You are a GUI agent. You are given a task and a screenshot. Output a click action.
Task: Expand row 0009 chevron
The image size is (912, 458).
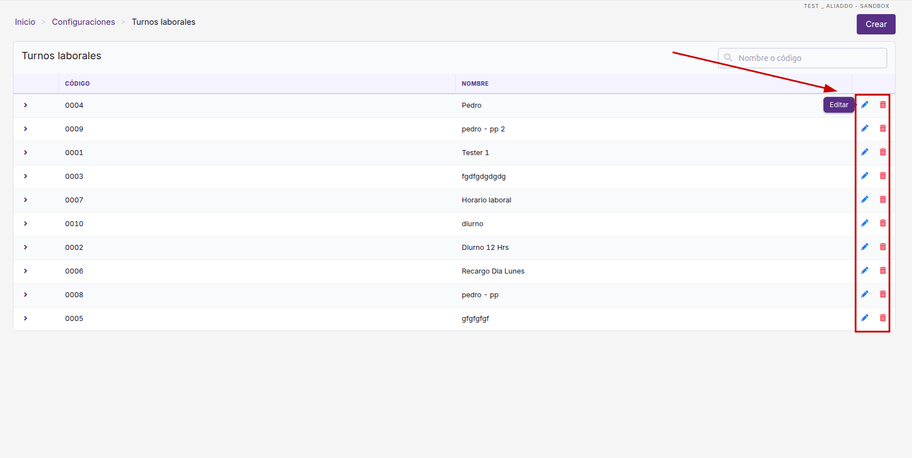[25, 129]
